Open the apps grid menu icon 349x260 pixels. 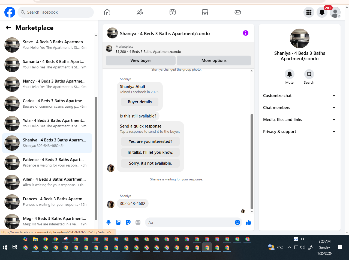tap(309, 12)
